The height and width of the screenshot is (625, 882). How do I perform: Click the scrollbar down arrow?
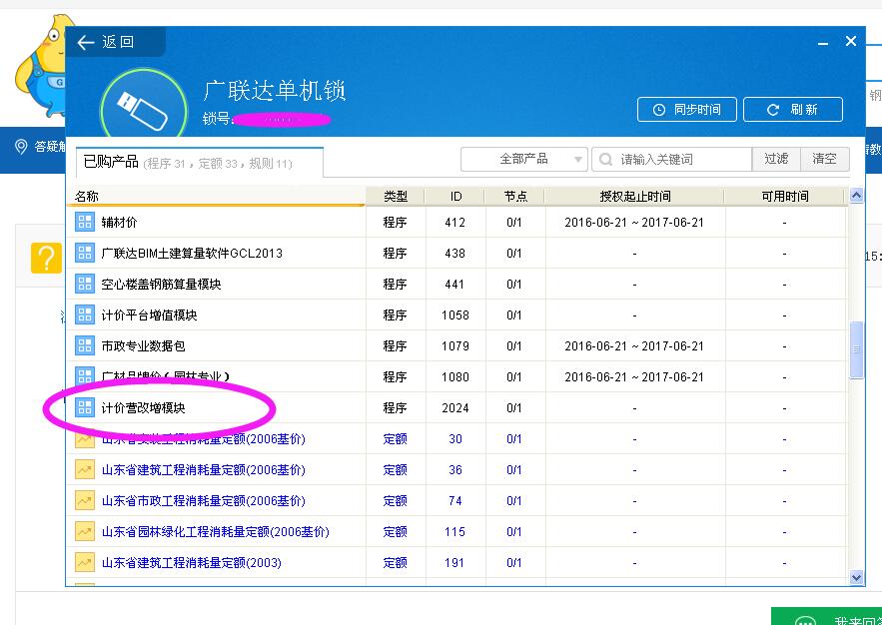[856, 577]
